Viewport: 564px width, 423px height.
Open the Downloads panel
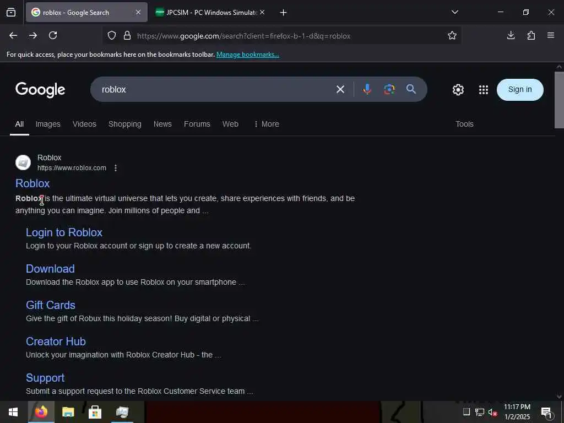(511, 35)
